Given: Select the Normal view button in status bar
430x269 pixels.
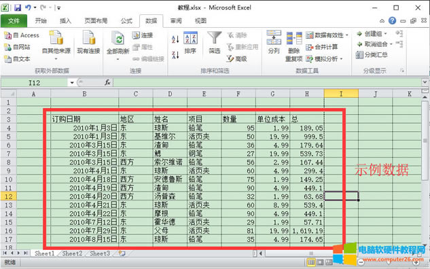Looking at the screenshot, I should 311,262.
